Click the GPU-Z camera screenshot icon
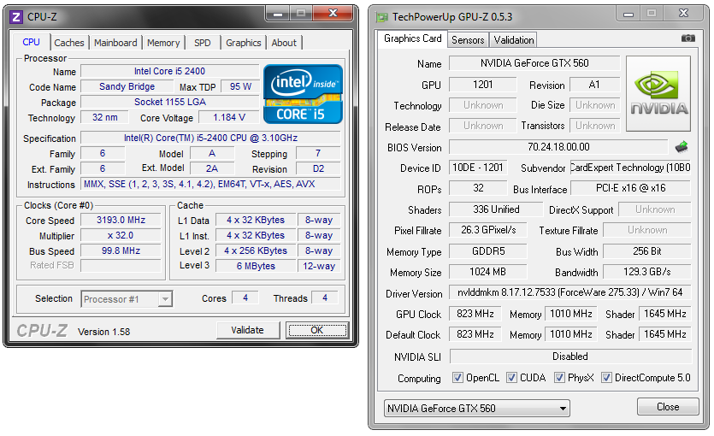The image size is (714, 436). (687, 38)
